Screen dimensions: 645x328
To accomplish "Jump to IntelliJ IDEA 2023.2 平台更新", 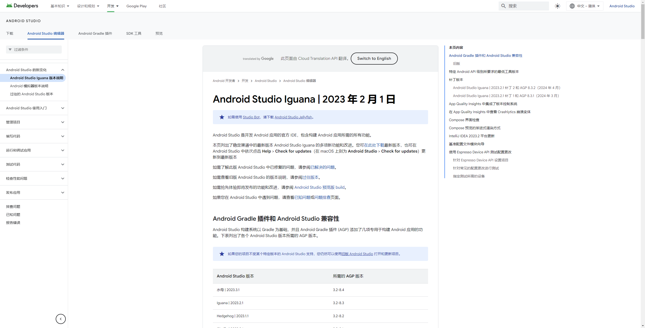I will [471, 136].
